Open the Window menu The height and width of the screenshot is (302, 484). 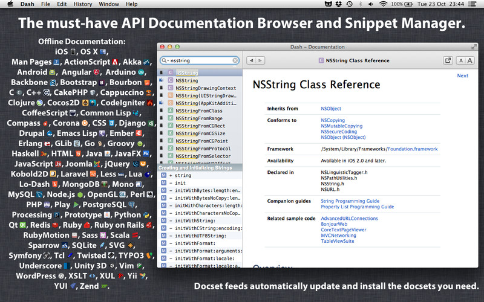[109, 4]
